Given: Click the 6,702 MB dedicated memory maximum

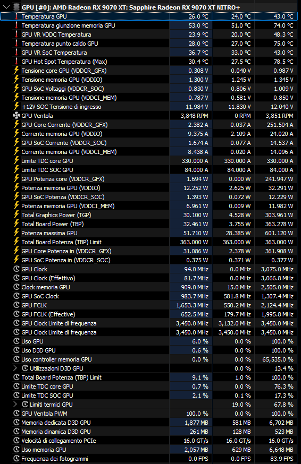Looking at the screenshot, I should [x=281, y=423].
